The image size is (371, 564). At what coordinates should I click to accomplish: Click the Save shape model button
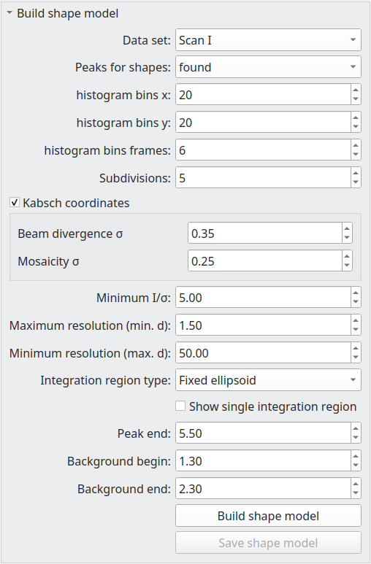(x=268, y=542)
